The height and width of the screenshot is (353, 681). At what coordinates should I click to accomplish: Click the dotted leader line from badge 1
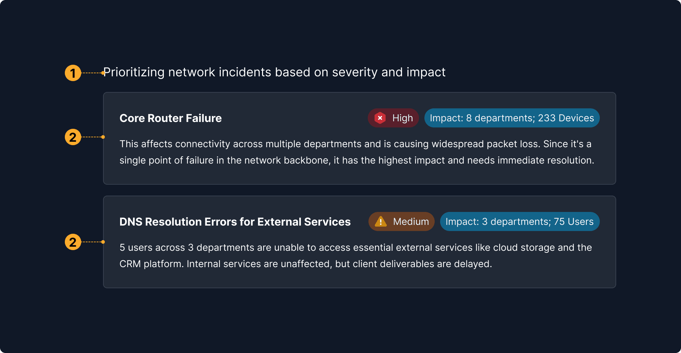[x=90, y=72]
